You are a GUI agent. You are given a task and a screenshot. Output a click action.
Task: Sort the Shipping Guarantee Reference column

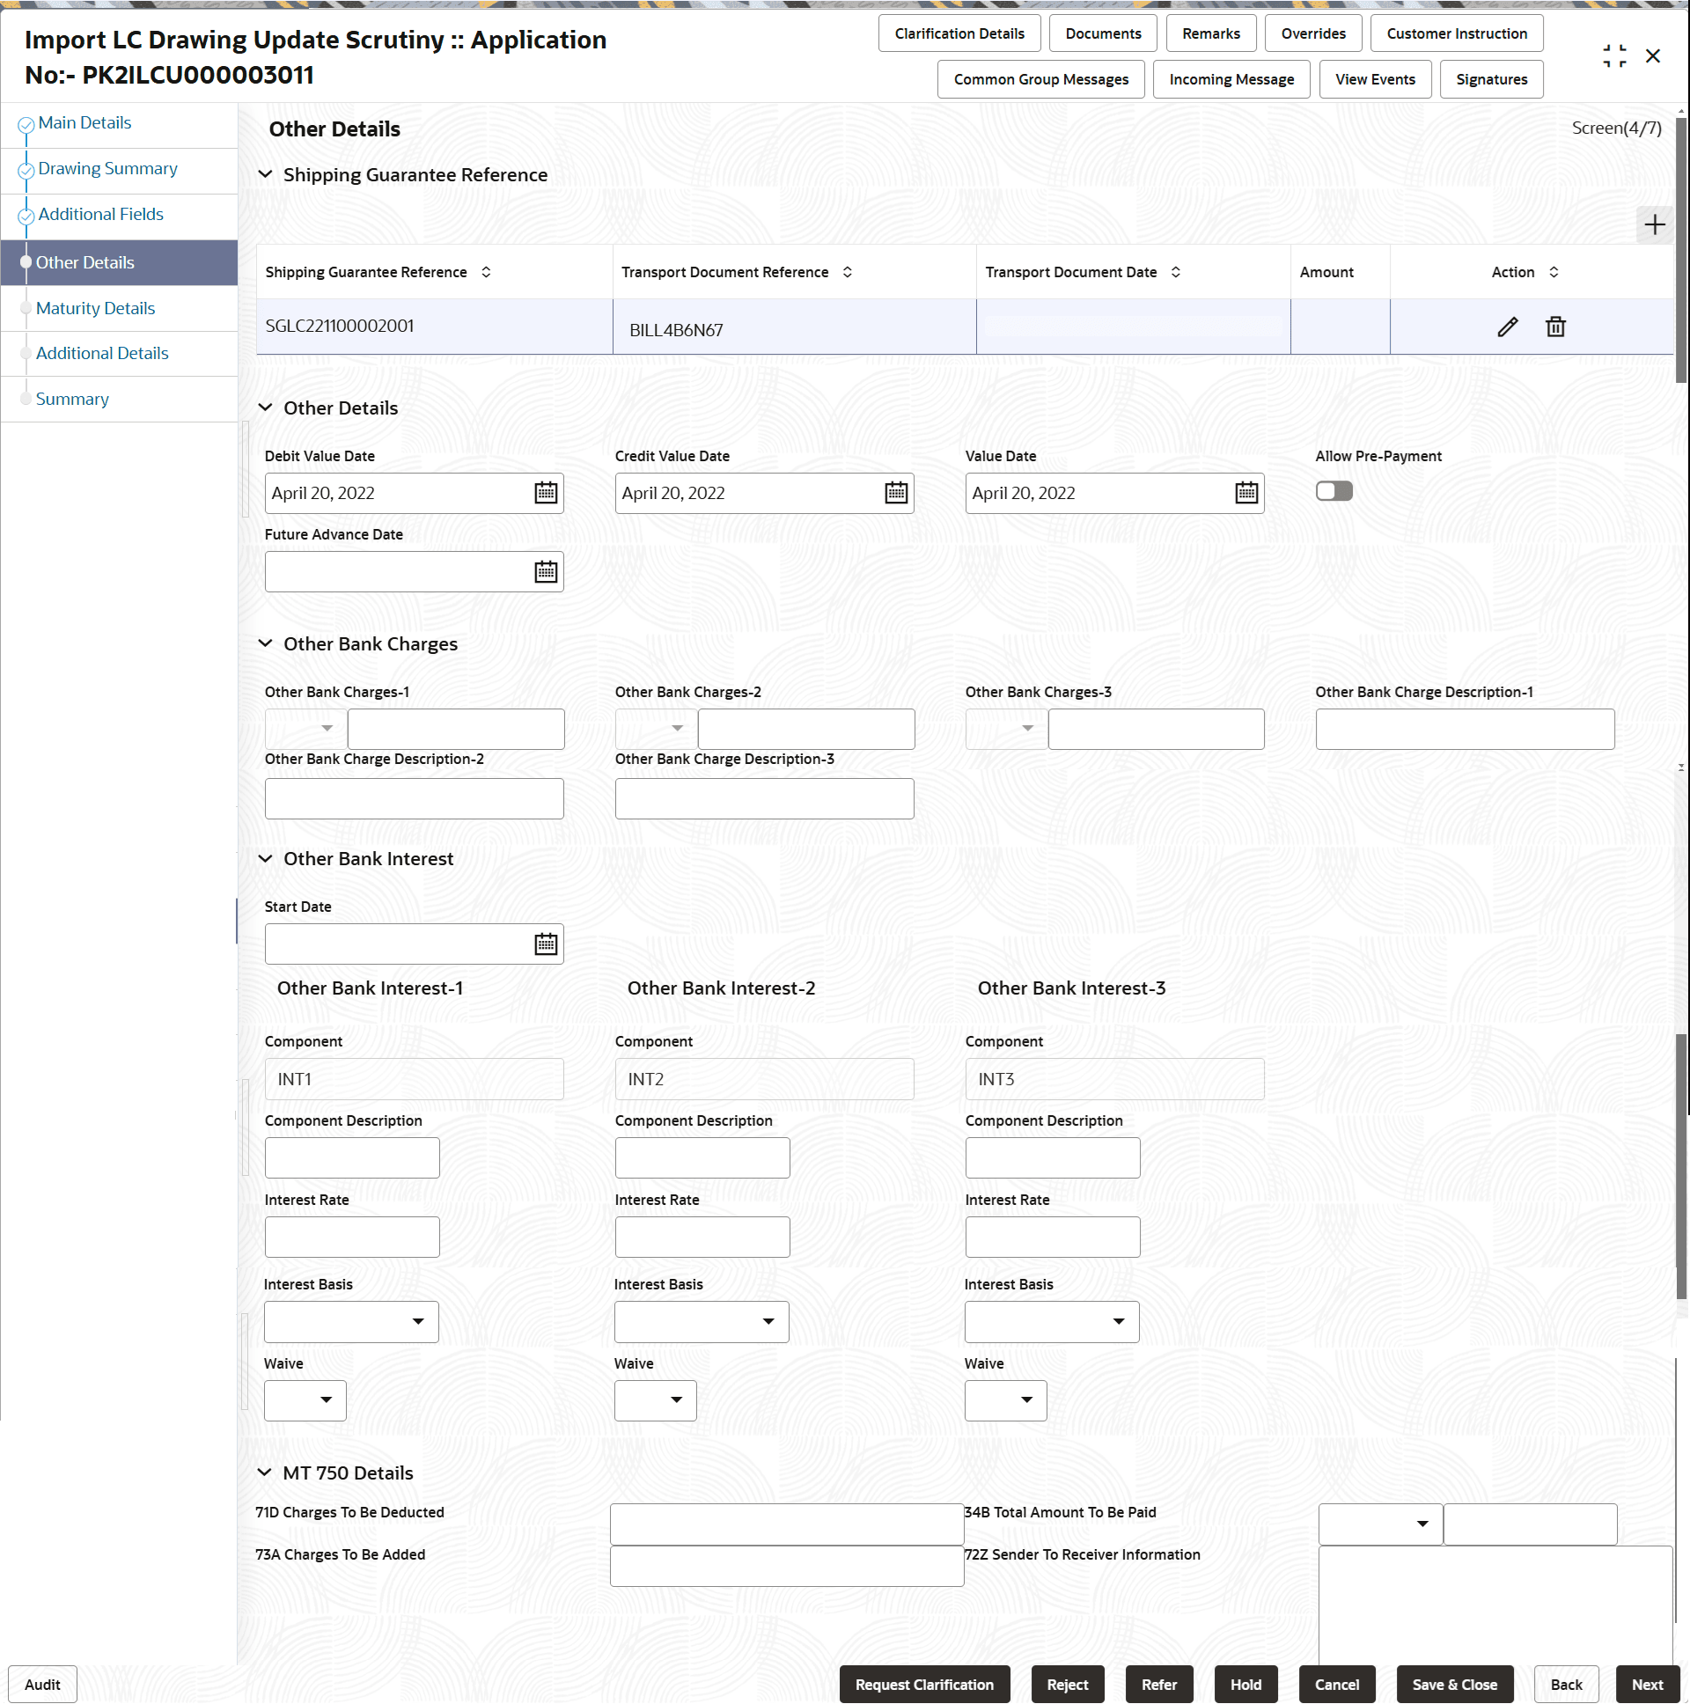[486, 272]
